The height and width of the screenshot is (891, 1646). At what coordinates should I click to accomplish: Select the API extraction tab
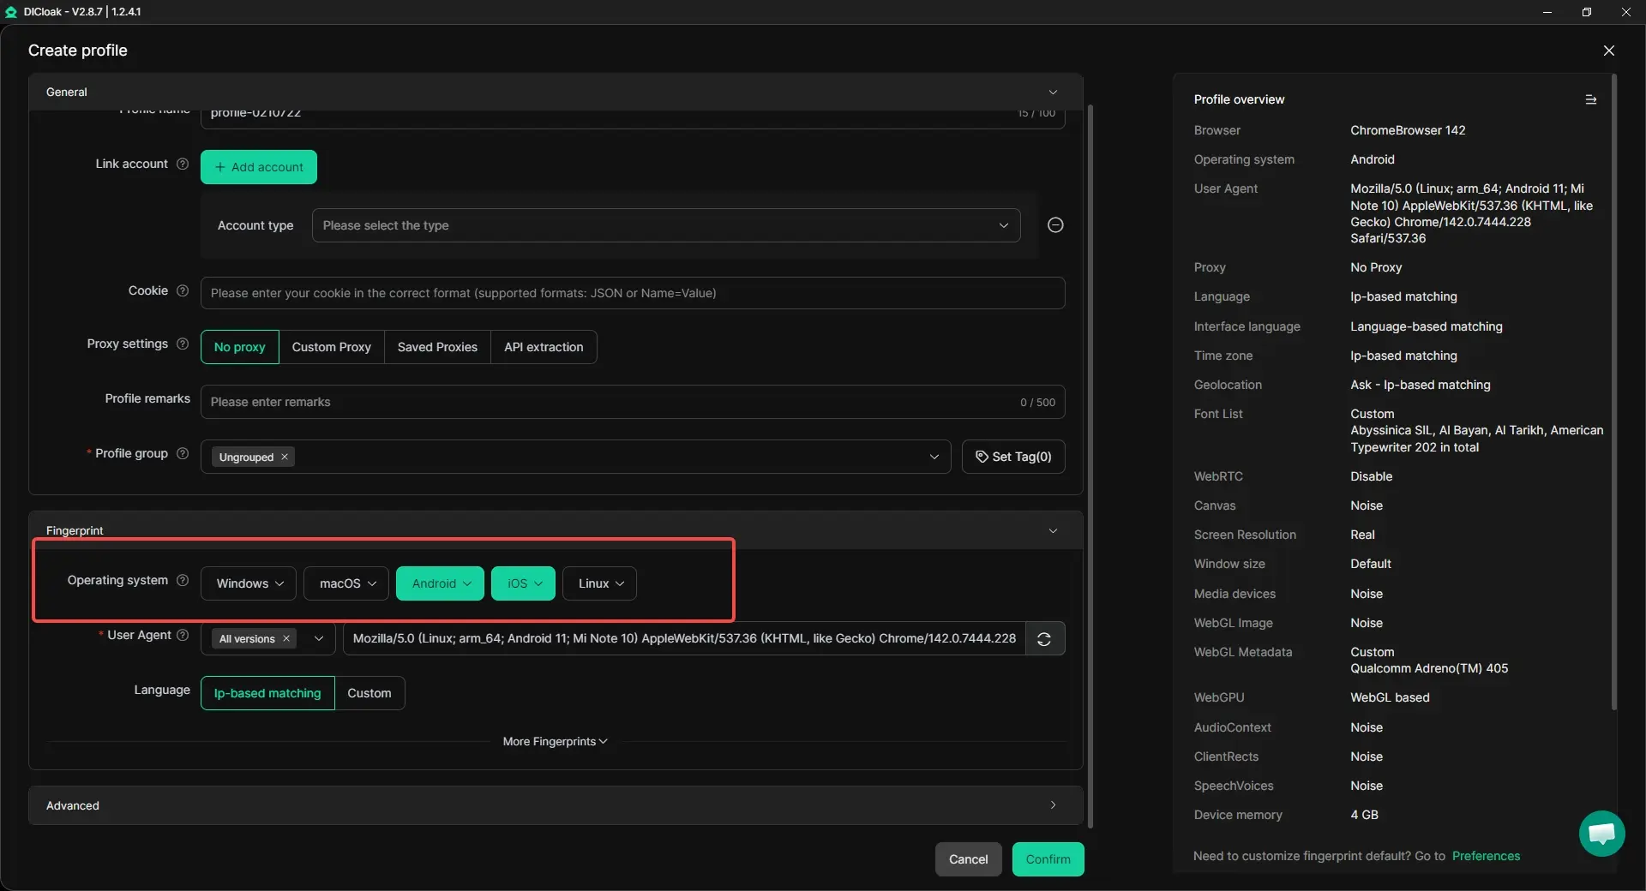[544, 347]
